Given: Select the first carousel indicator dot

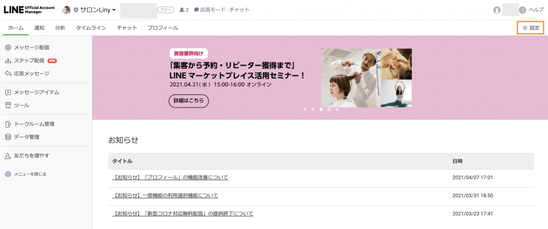Looking at the screenshot, I should coord(305,109).
